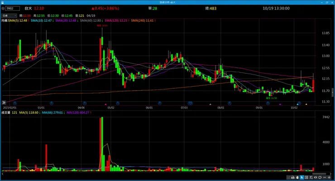This screenshot has height=181, width=335.
Task: Click the blue circle marker near 2023/02/01
Action: tap(15, 103)
